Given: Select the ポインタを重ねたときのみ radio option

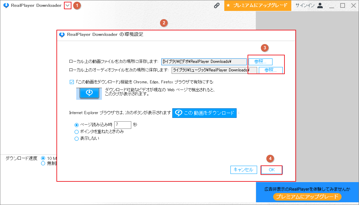Looking at the screenshot, I should pyautogui.click(x=77, y=132).
